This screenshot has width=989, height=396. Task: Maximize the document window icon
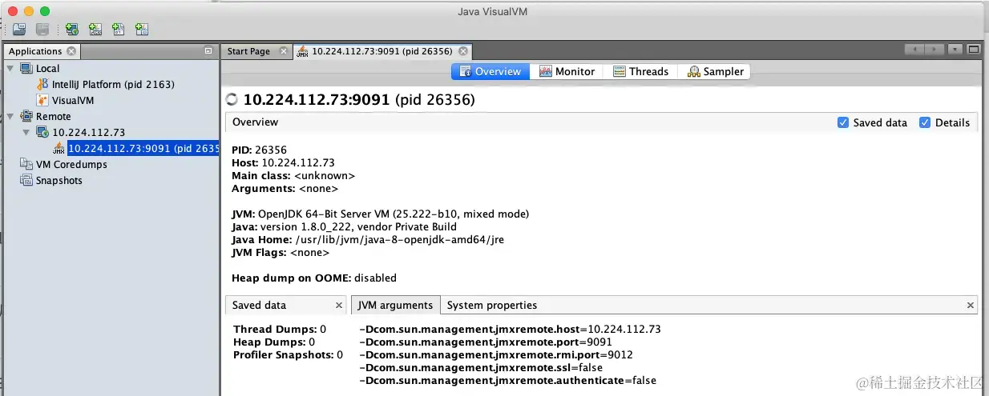pyautogui.click(x=974, y=50)
